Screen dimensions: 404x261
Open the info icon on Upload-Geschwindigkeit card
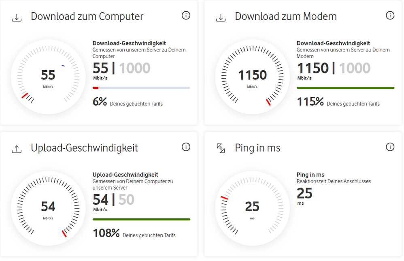tap(186, 147)
